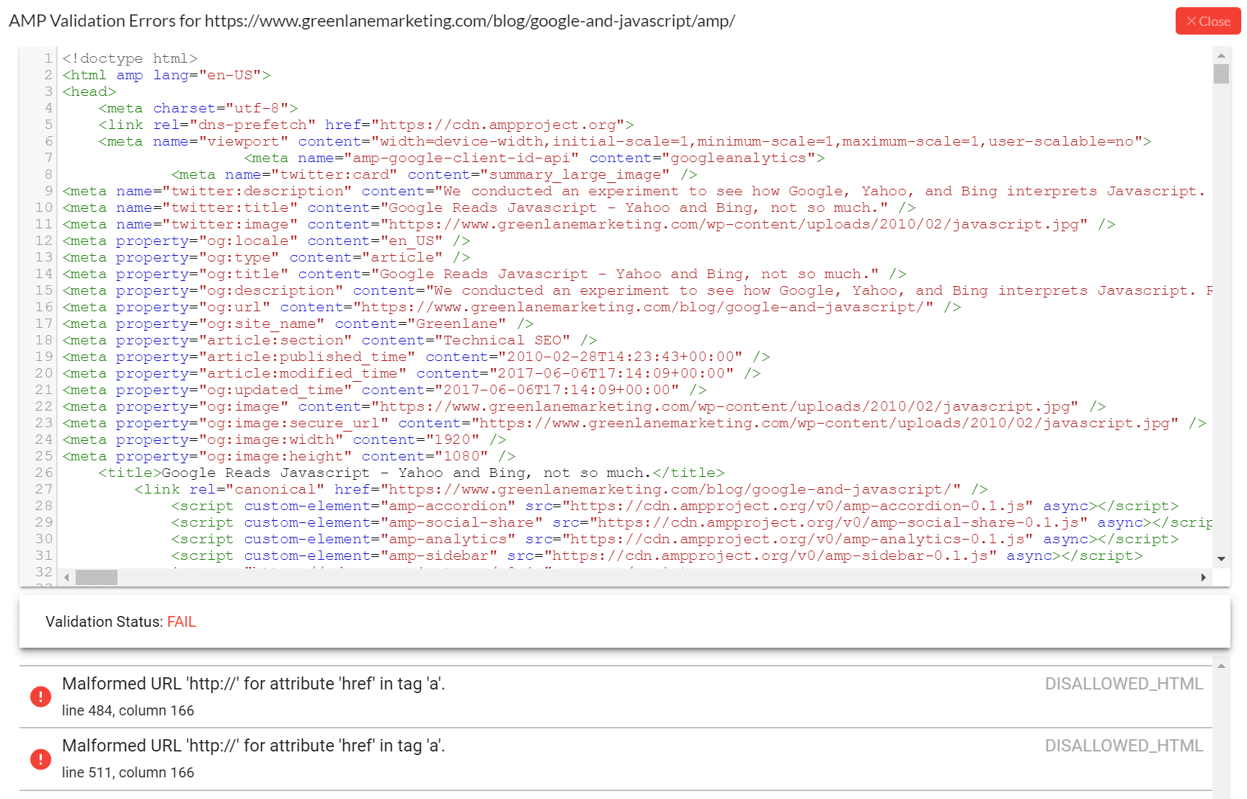Click the viewport meta line
This screenshot has width=1247, height=799.
coord(625,141)
